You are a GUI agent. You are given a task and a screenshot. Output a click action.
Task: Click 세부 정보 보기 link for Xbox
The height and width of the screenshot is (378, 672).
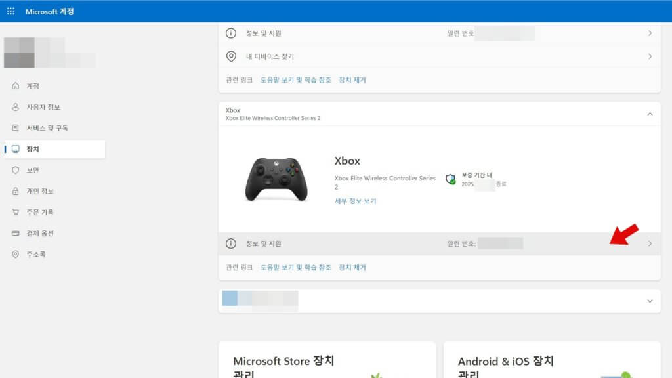coord(355,201)
